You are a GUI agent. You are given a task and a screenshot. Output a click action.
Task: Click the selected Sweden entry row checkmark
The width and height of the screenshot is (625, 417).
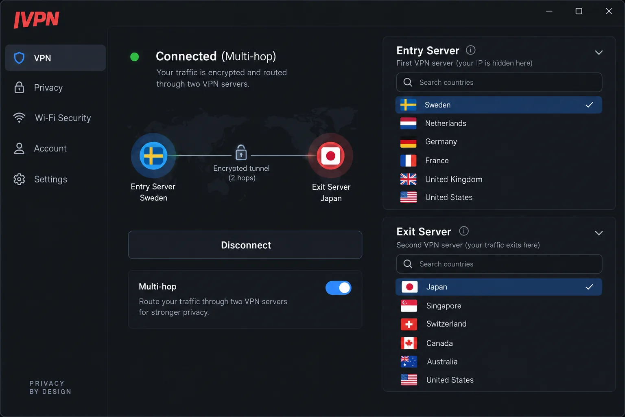pos(589,105)
